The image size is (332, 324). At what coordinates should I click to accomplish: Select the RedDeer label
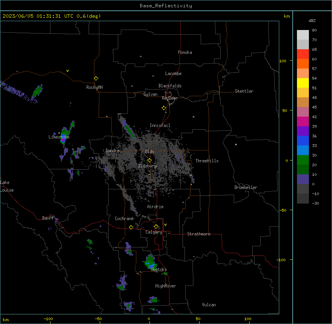tap(169, 98)
